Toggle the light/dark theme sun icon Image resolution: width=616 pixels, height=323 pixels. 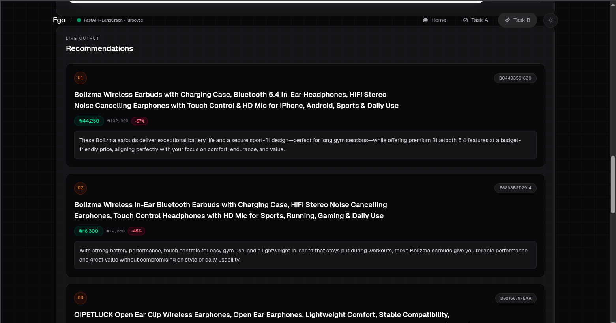550,20
